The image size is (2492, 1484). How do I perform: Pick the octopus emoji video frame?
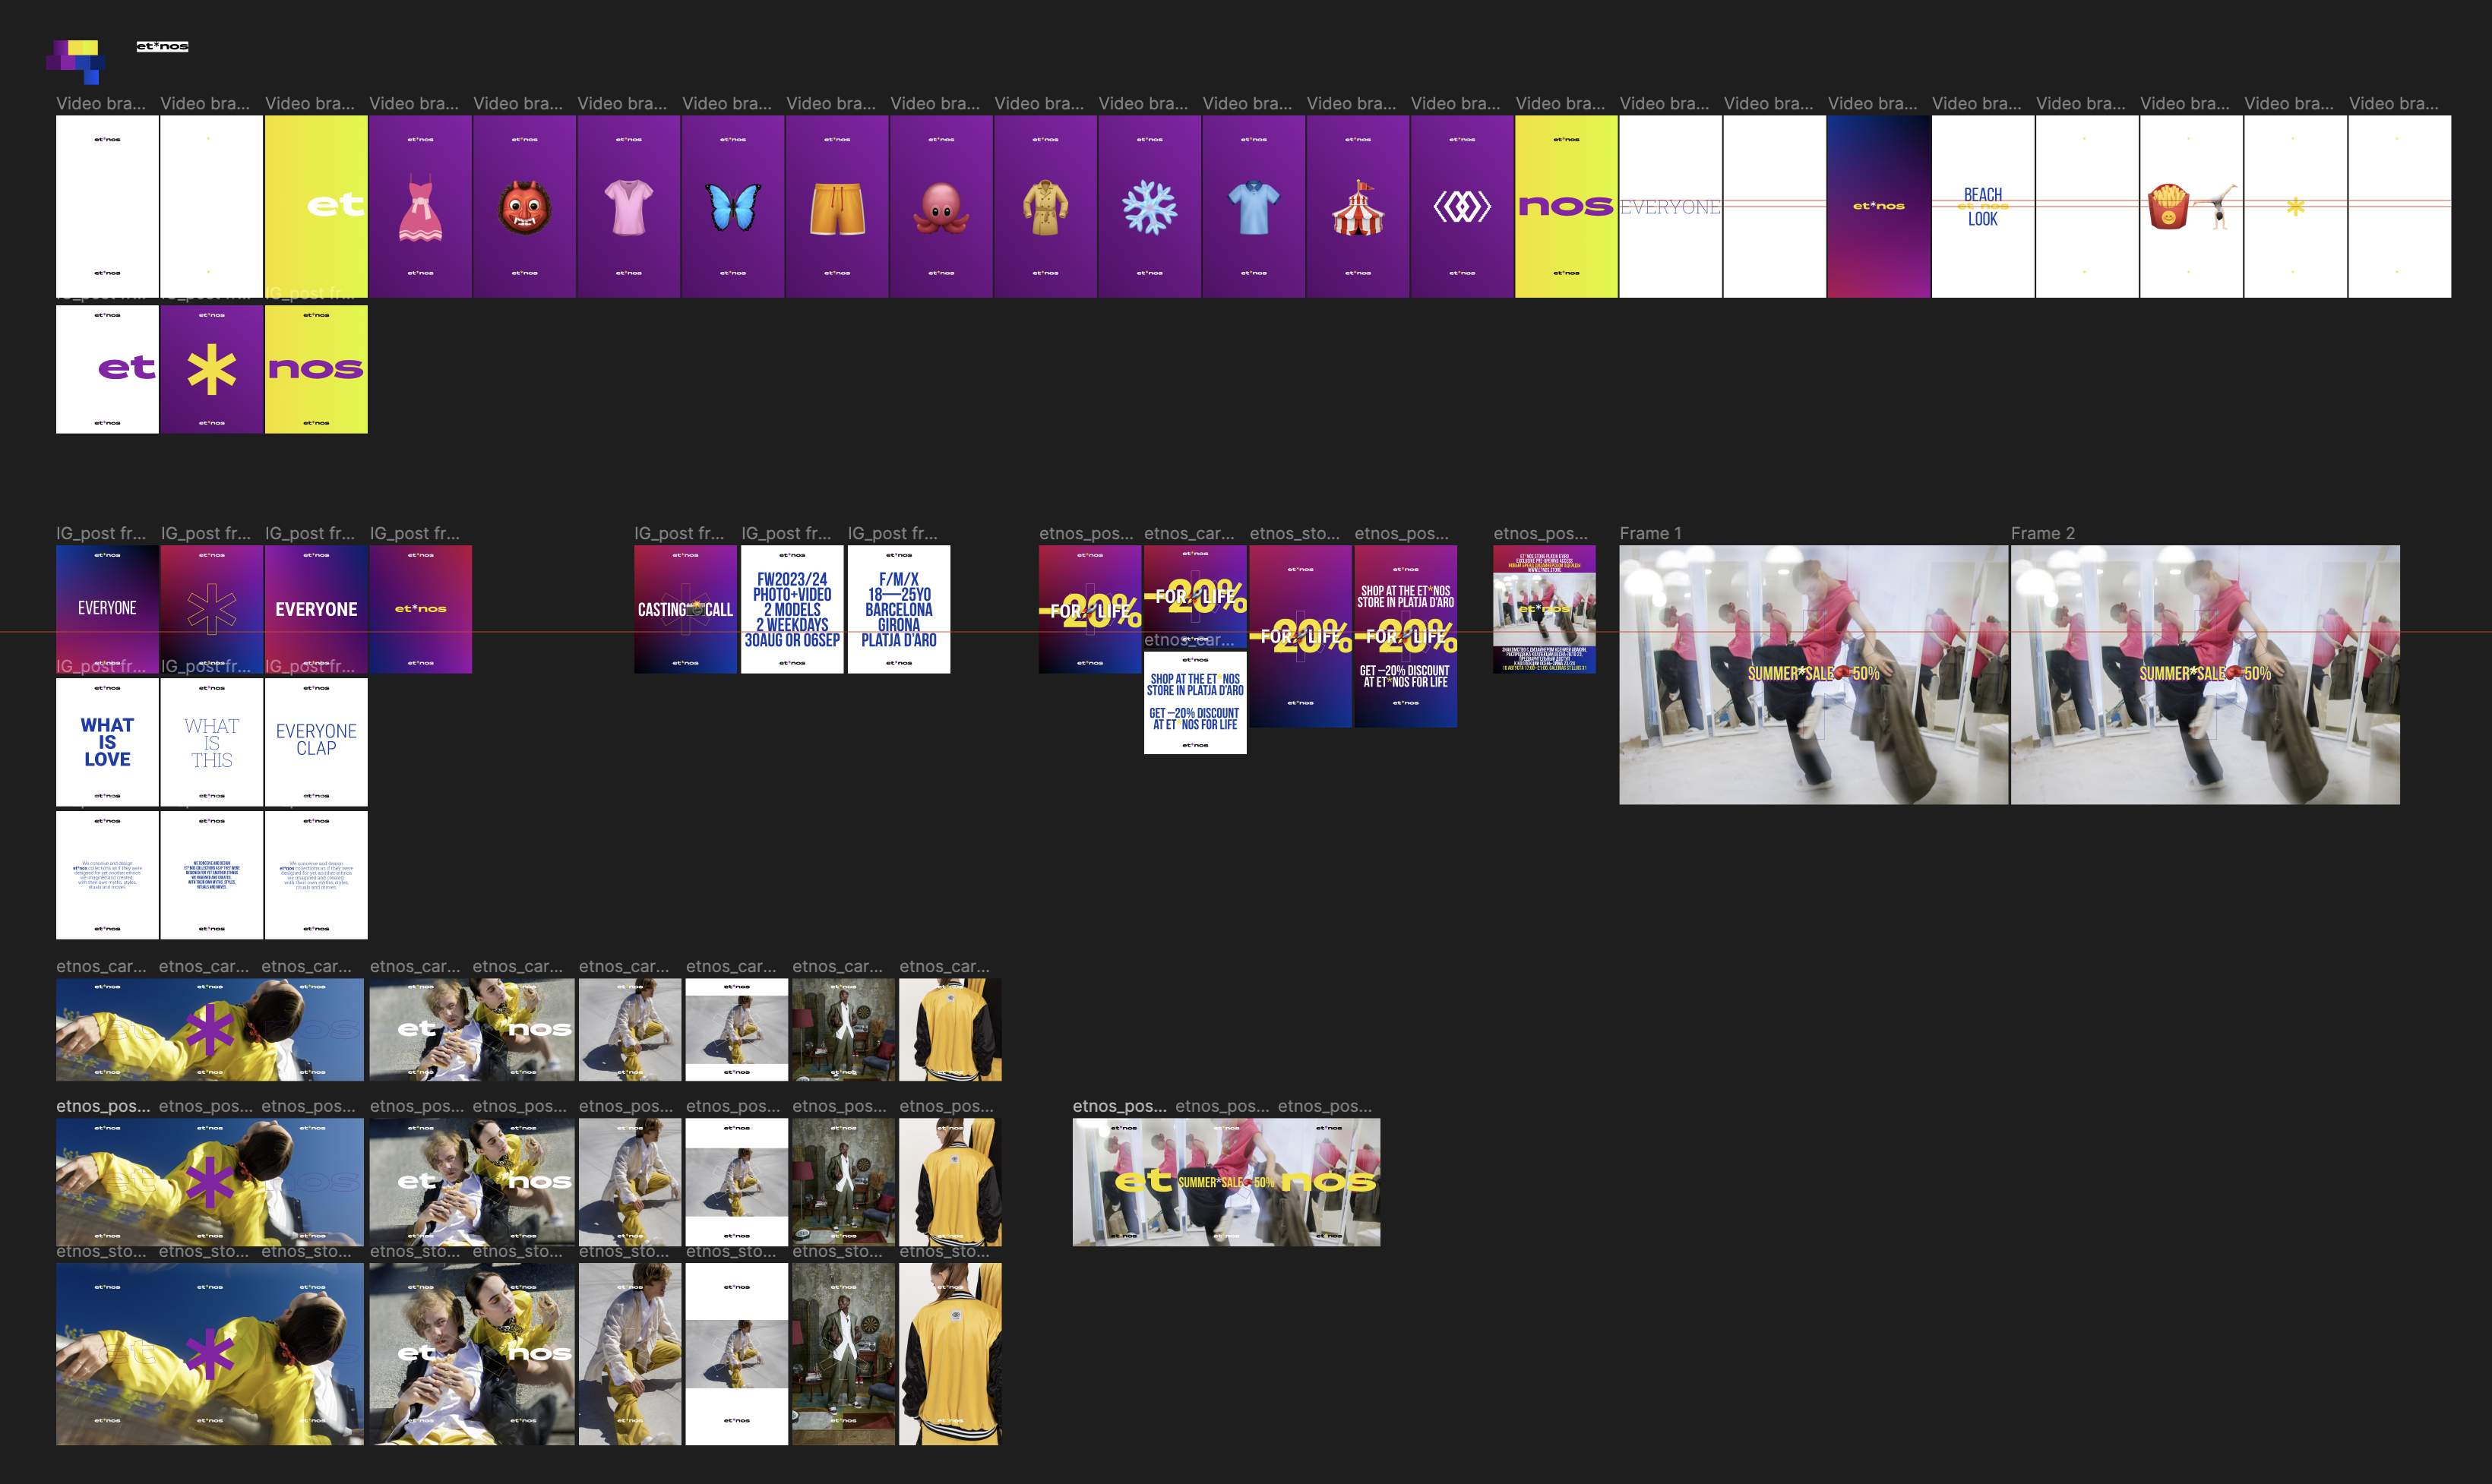click(941, 206)
